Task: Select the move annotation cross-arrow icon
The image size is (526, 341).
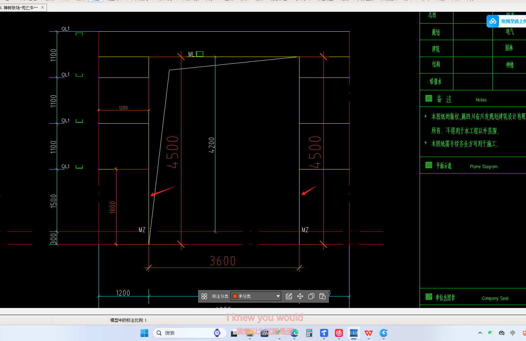Action: pos(300,296)
